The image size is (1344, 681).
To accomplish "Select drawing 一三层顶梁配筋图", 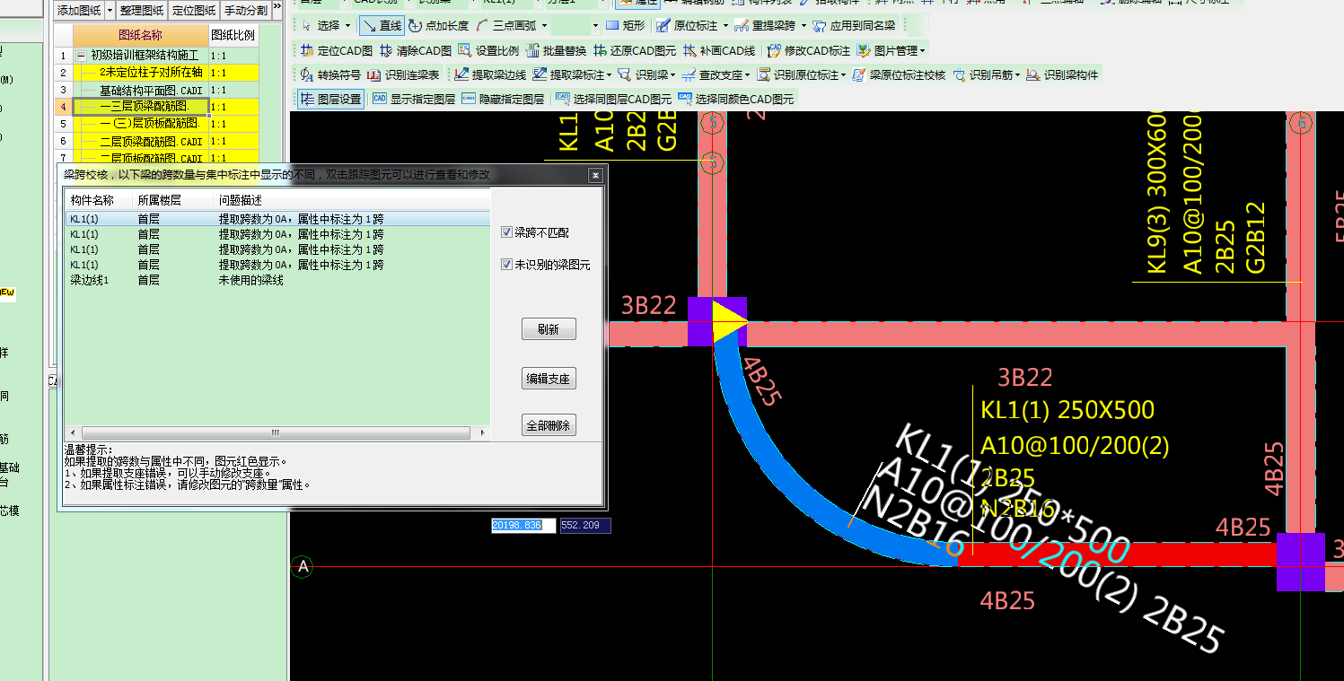I will [143, 107].
